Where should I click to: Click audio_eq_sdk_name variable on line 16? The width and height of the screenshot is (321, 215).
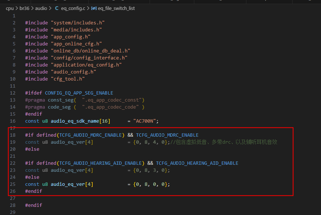point(75,121)
